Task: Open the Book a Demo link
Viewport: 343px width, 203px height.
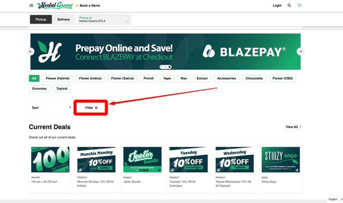Action: [88, 5]
